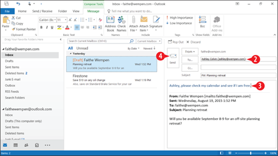Collapse faithe@wempen.com account folders
This screenshot has width=278, height=156.
3,49
